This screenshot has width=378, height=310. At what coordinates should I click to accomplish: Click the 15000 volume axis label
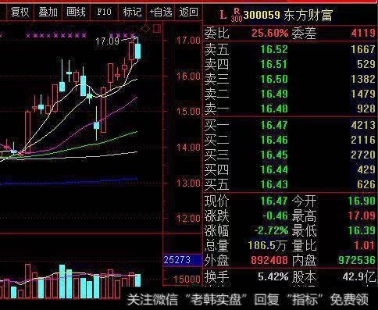187,280
